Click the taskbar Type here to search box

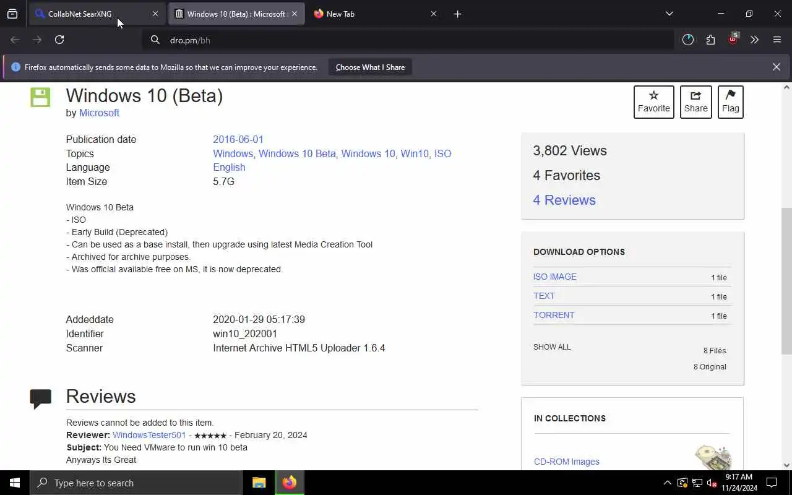(x=136, y=483)
